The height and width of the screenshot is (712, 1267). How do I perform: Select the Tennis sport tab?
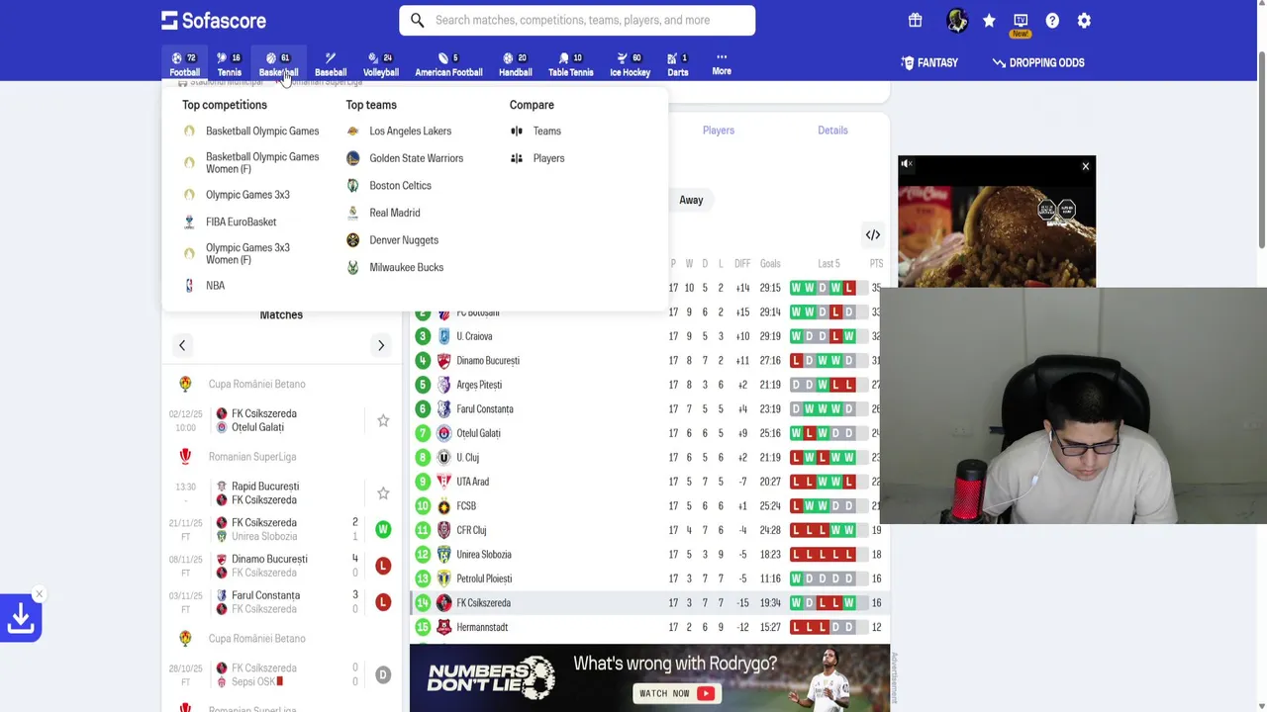coord(230,64)
